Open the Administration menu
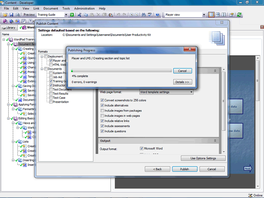 84,8
